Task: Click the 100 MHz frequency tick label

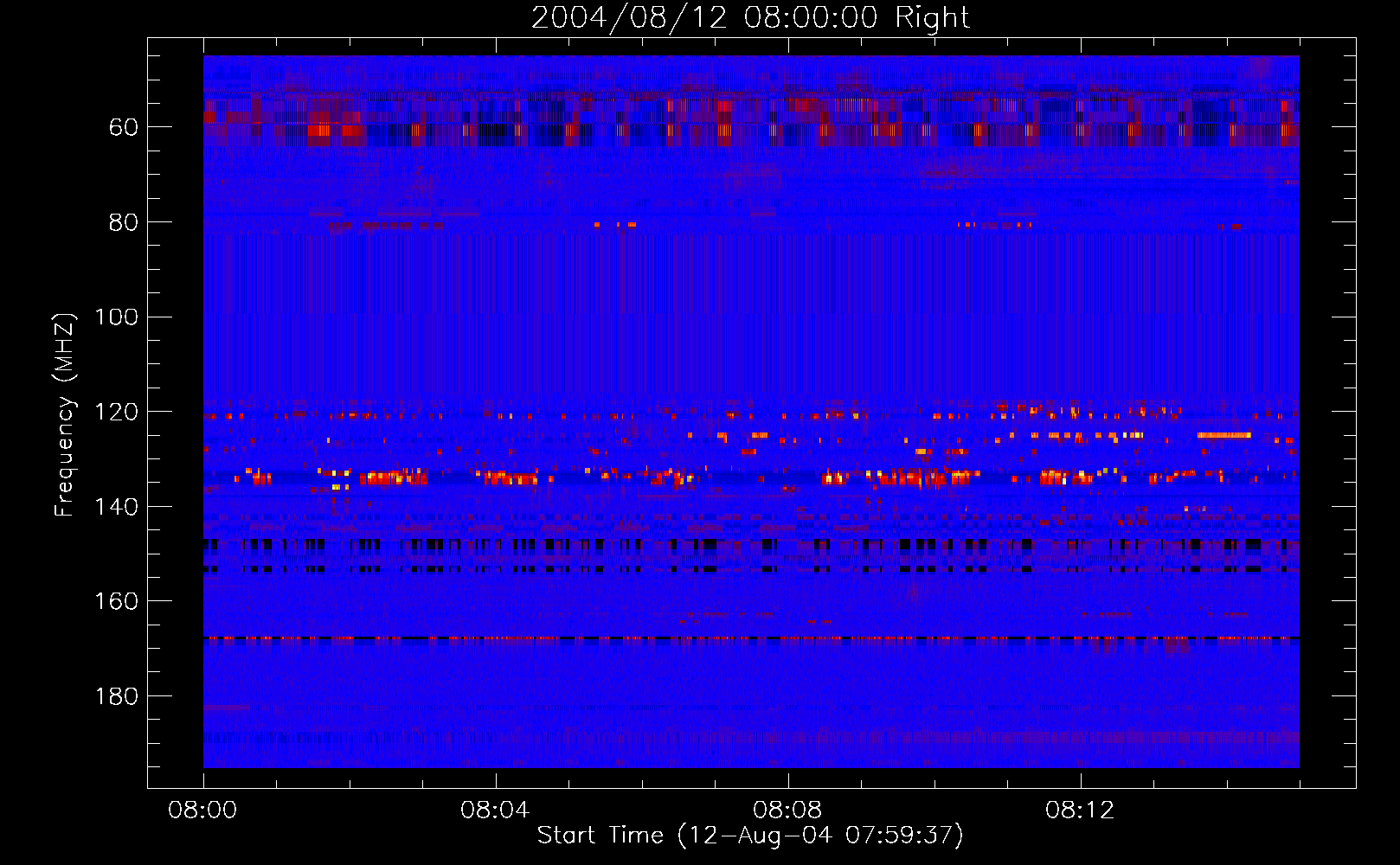Action: pyautogui.click(x=117, y=317)
